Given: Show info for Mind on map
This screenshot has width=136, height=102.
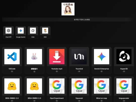Looking at the screenshot, I should (101, 101).
